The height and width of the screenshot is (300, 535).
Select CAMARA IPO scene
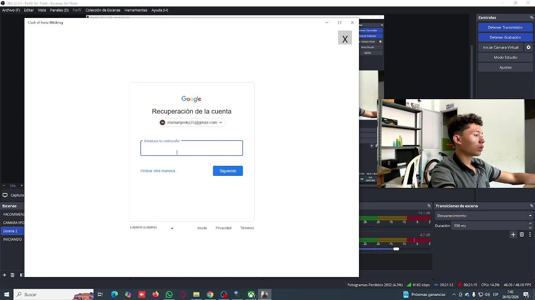pyautogui.click(x=13, y=222)
